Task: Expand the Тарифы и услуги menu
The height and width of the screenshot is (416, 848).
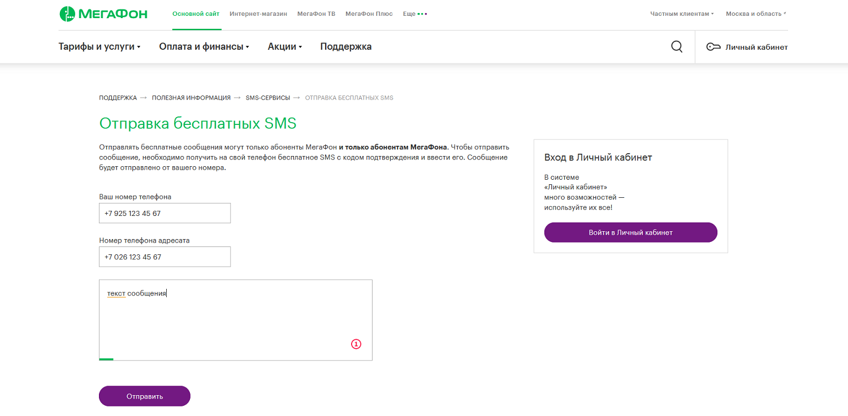Action: 99,47
